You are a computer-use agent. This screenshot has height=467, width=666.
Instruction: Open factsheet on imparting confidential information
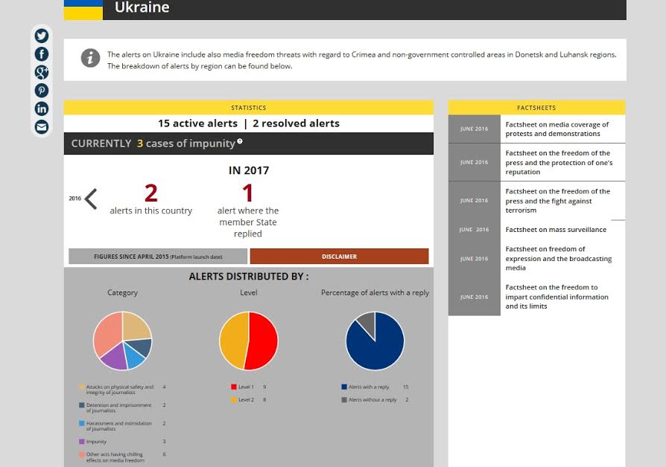point(556,297)
